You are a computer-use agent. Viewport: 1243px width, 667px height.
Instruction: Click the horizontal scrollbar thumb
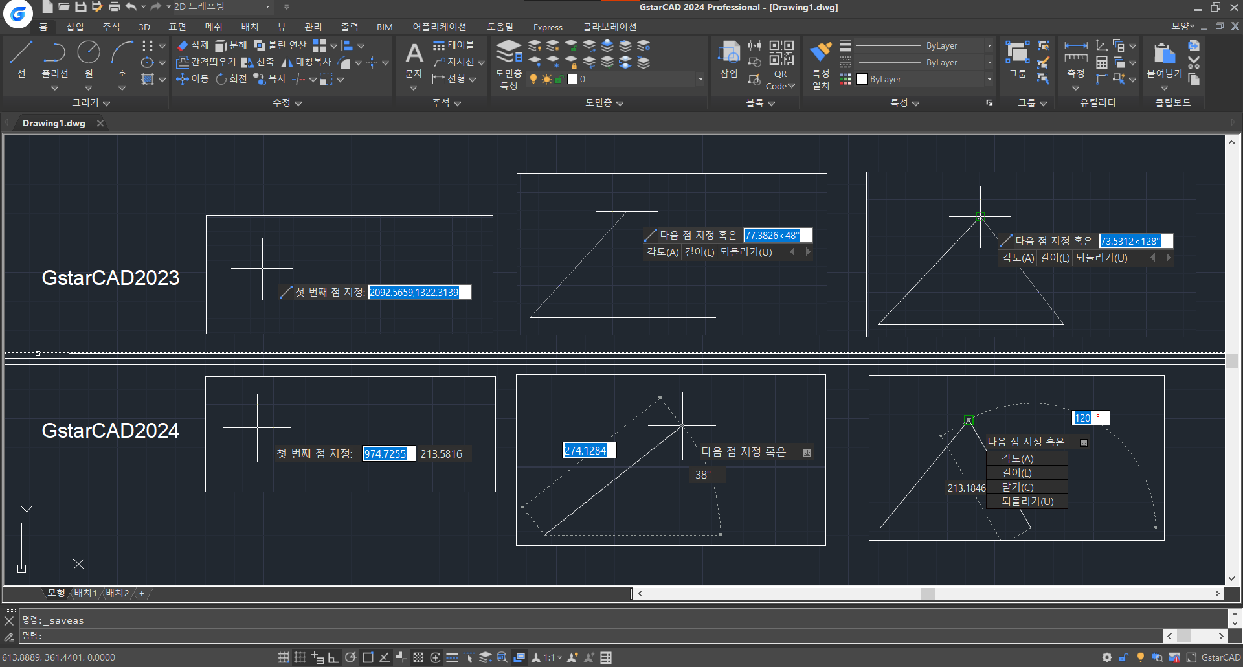[928, 593]
